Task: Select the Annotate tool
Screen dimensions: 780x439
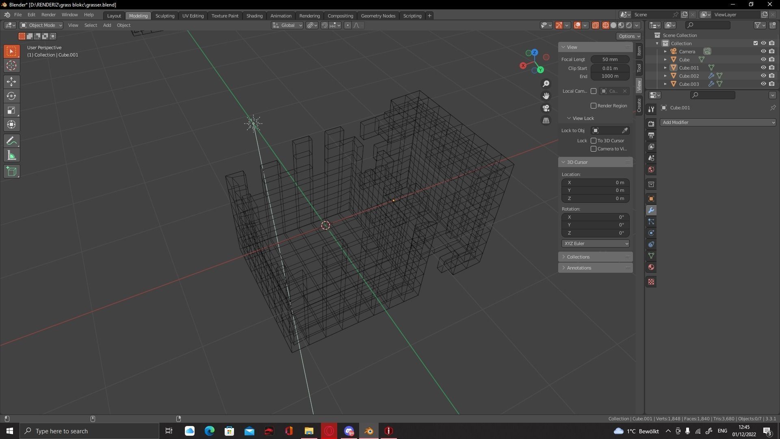Action: click(x=11, y=141)
